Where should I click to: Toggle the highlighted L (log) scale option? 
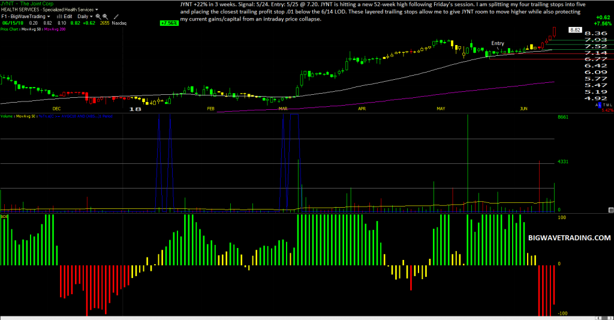[x=600, y=104]
